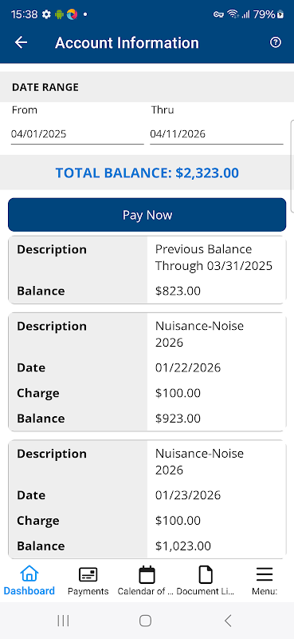Tap the back arrow in header

[21, 42]
